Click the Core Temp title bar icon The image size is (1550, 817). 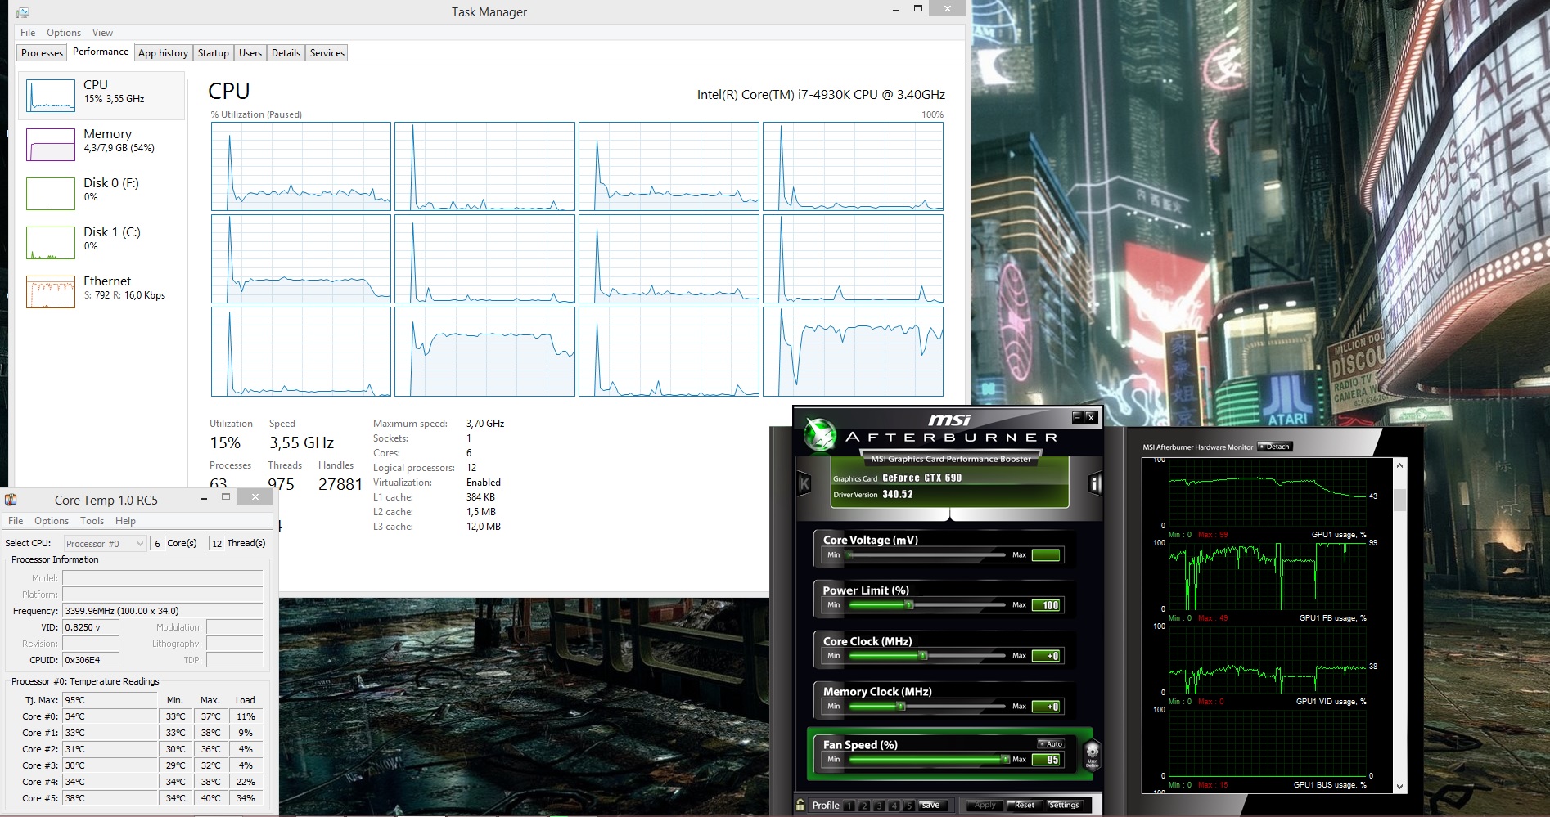(11, 500)
